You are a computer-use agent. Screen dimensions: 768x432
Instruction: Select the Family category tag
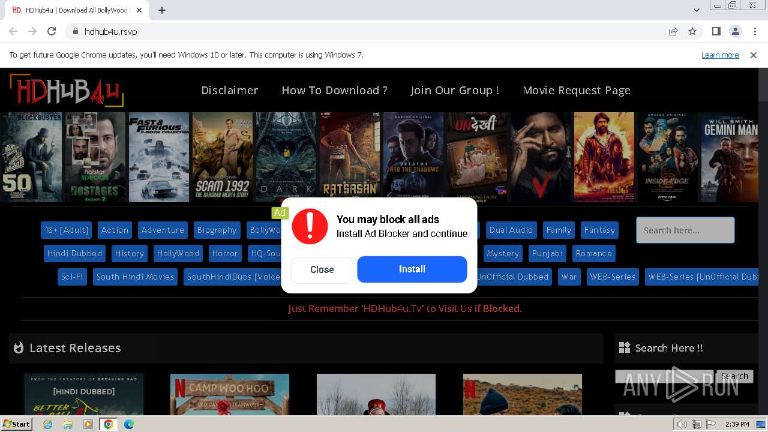[559, 230]
